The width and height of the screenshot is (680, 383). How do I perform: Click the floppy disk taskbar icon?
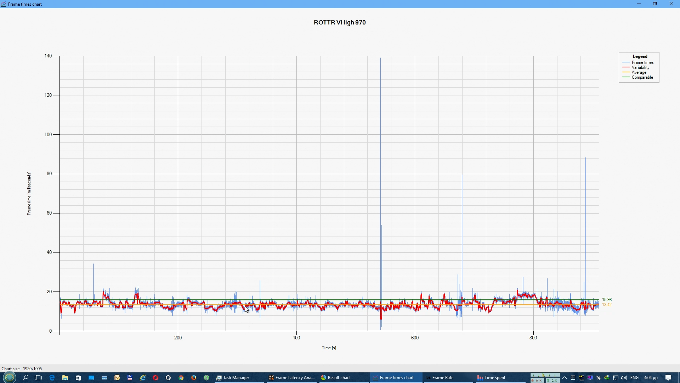click(x=130, y=378)
